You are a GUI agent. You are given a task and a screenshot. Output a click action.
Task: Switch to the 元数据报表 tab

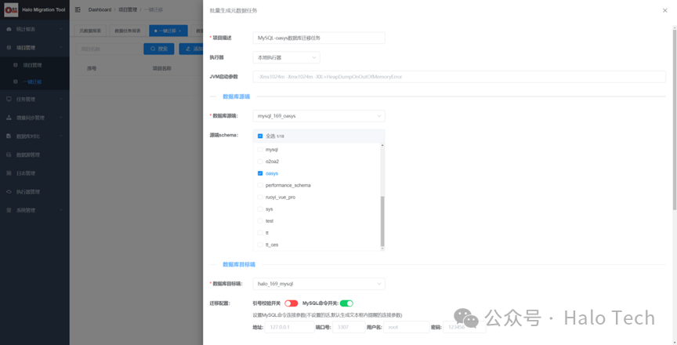click(90, 31)
